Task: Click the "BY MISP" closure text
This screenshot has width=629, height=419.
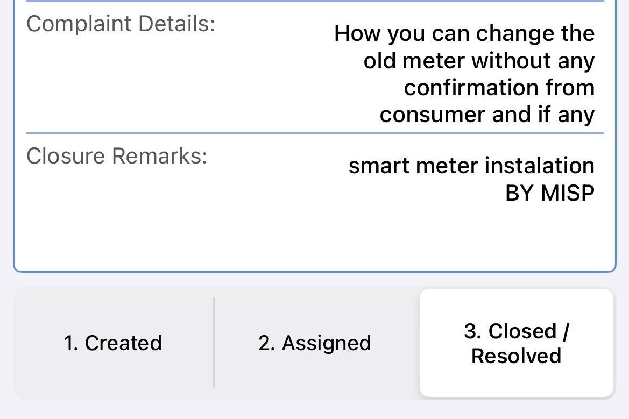Action: 549,193
